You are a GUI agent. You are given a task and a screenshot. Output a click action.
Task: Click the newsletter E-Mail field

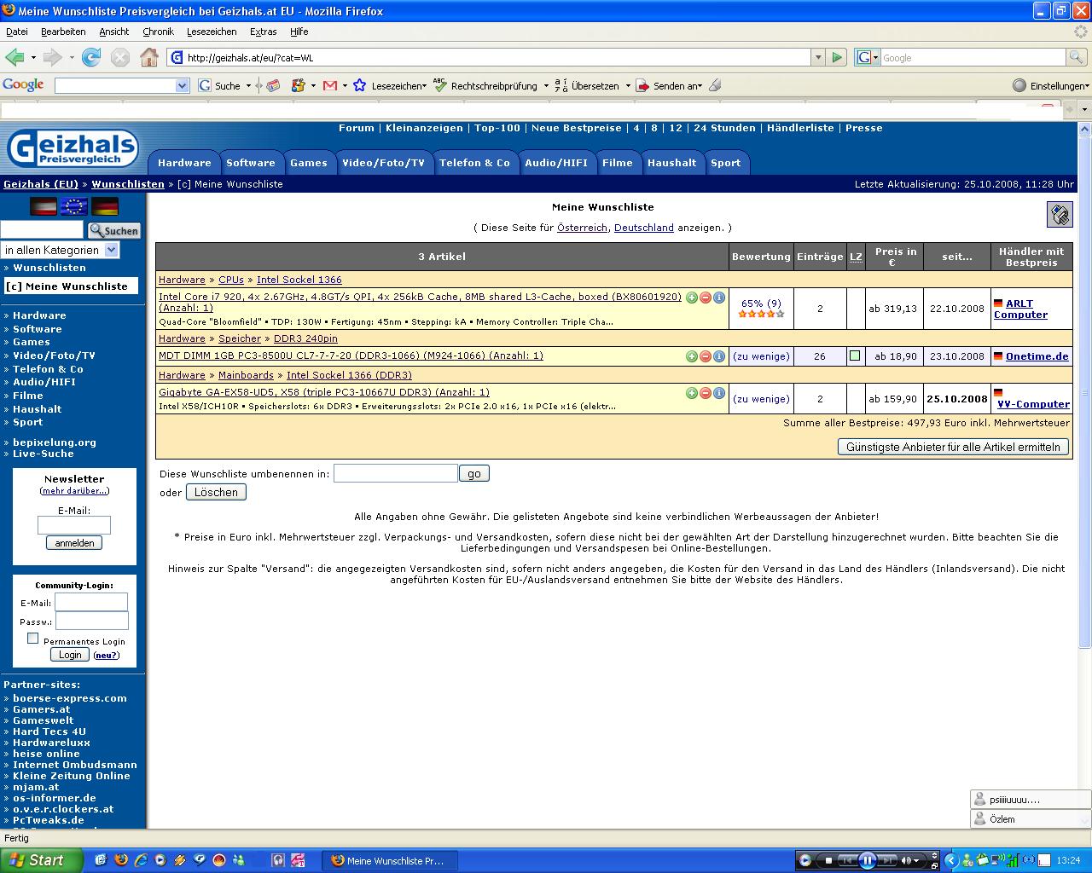[x=74, y=525]
